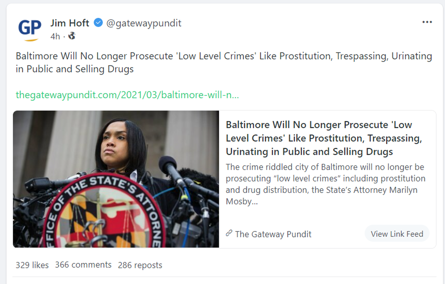Open the 366 comments thread
This screenshot has height=284, width=445.
83,265
